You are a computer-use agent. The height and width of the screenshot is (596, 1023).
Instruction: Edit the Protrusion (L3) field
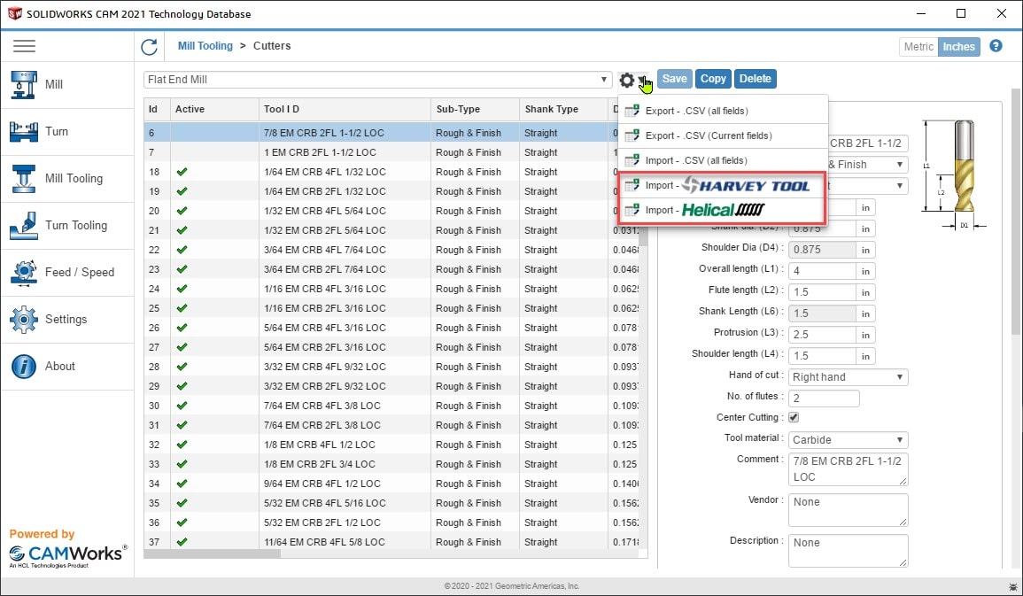click(822, 335)
